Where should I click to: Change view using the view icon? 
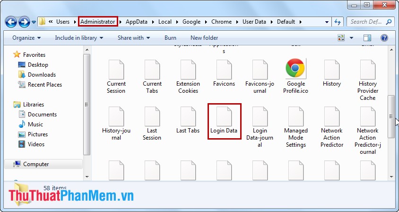[341, 38]
